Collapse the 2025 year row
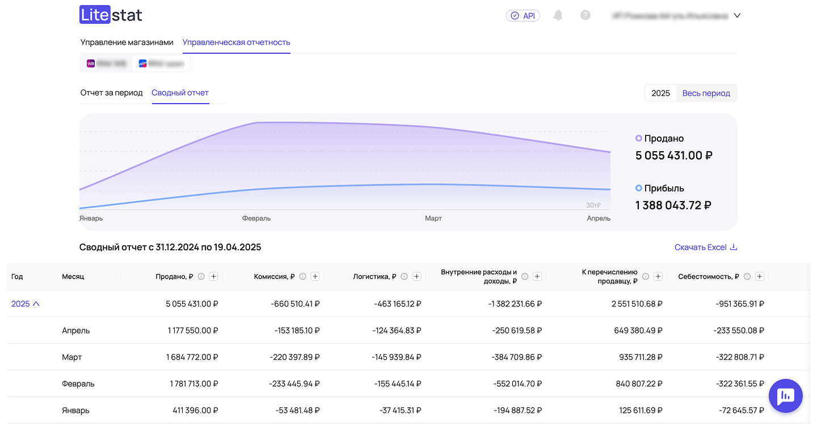The height and width of the screenshot is (427, 813). (26, 304)
